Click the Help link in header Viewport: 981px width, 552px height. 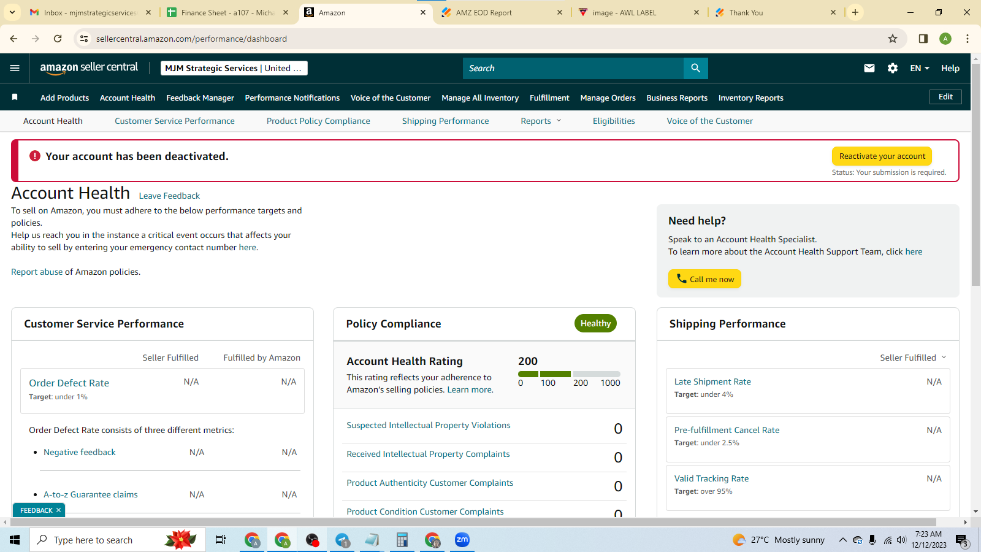(x=950, y=68)
